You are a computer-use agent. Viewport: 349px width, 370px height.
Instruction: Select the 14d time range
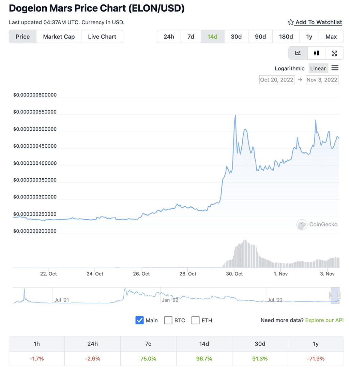pos(212,36)
